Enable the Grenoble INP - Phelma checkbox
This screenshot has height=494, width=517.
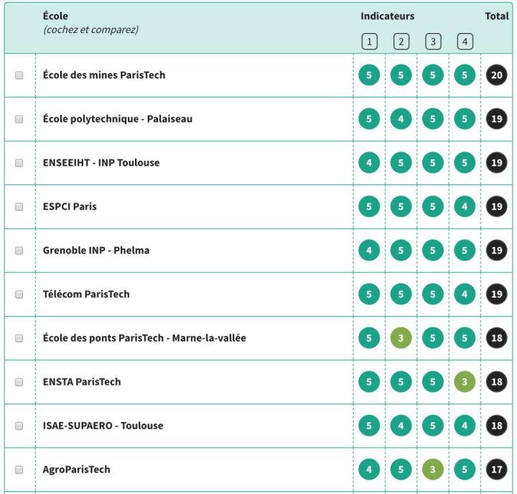pyautogui.click(x=19, y=251)
